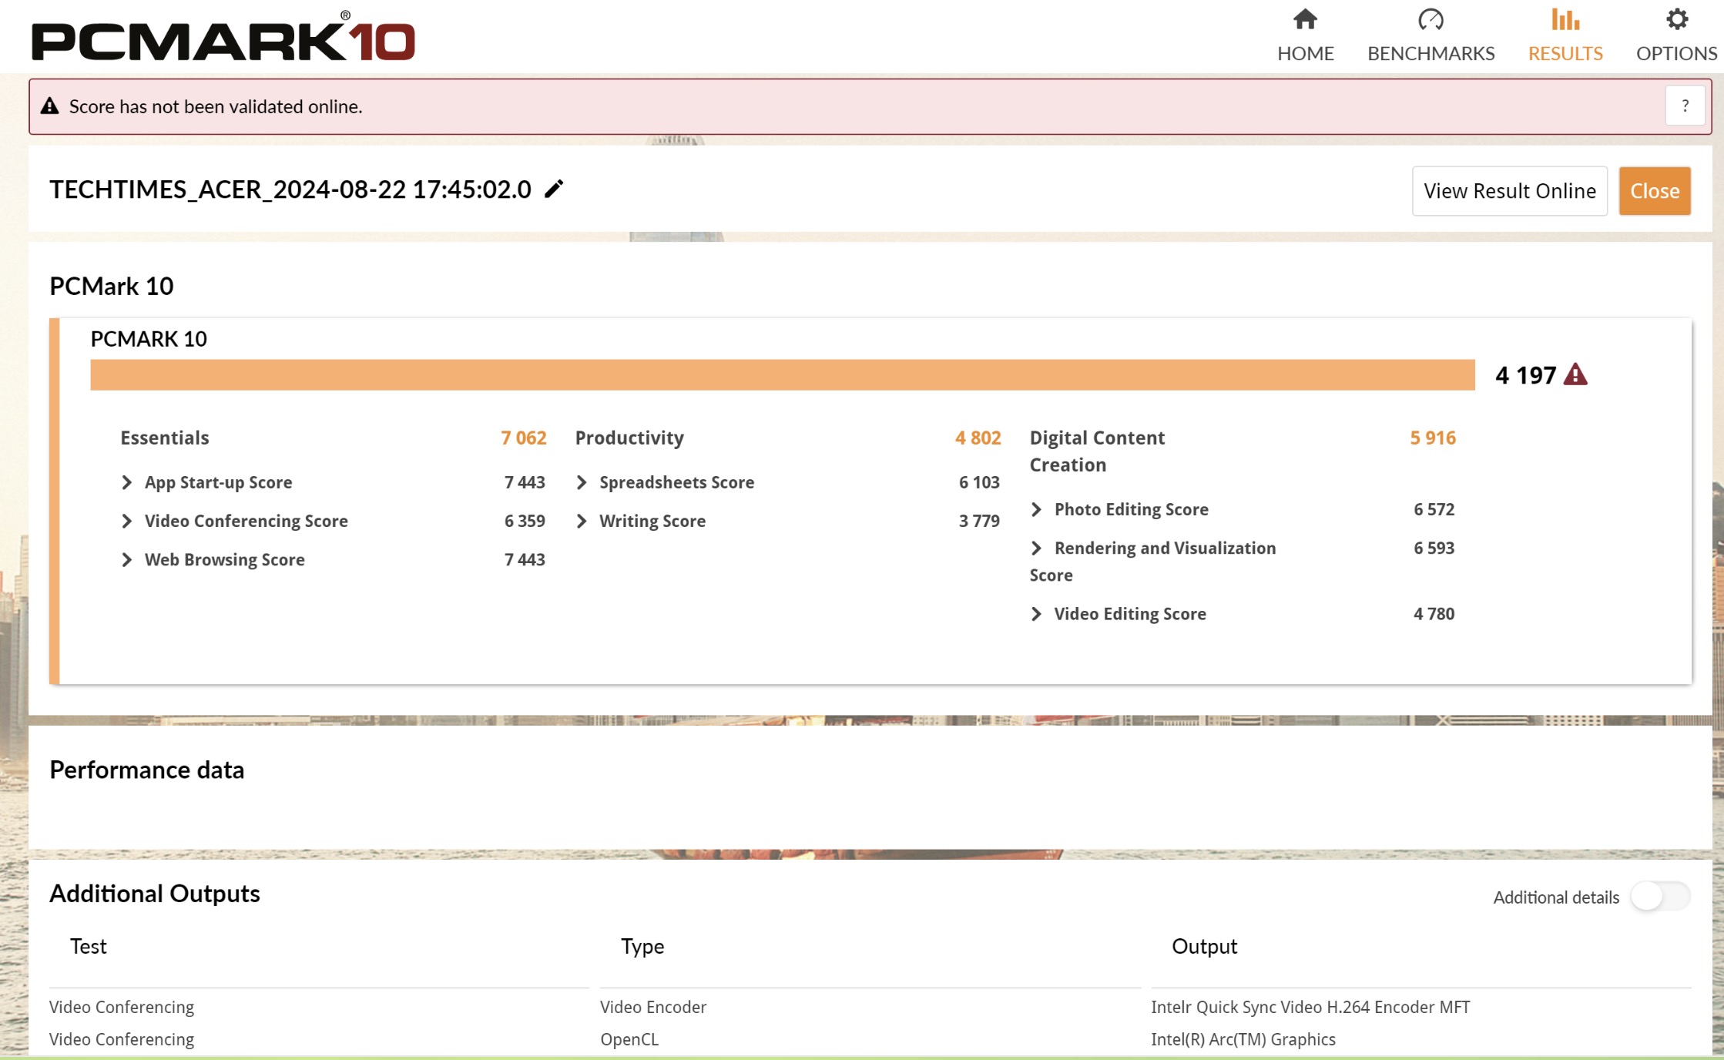Image resolution: width=1724 pixels, height=1060 pixels.
Task: Click the PCMark 10 logo
Action: click(x=223, y=36)
